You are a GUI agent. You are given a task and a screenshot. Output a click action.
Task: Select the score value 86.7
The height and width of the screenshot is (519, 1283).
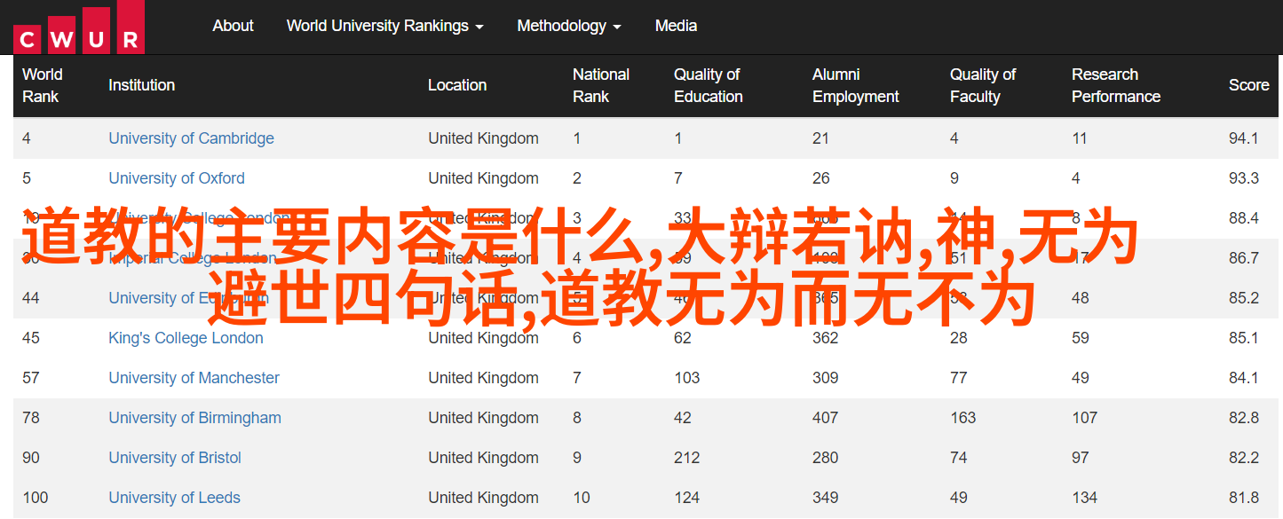coord(1244,258)
